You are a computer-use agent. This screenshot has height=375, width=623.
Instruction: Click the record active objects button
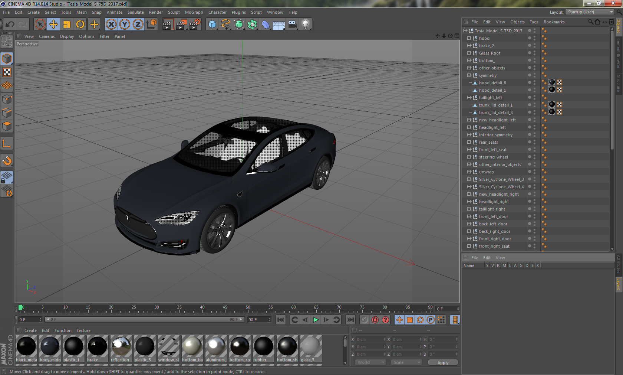(x=365, y=320)
